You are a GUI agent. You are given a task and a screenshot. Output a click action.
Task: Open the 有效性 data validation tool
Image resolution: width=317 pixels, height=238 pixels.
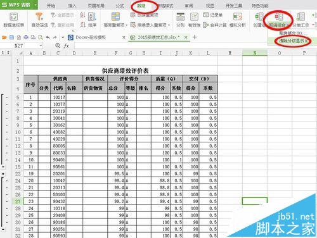coord(194,20)
